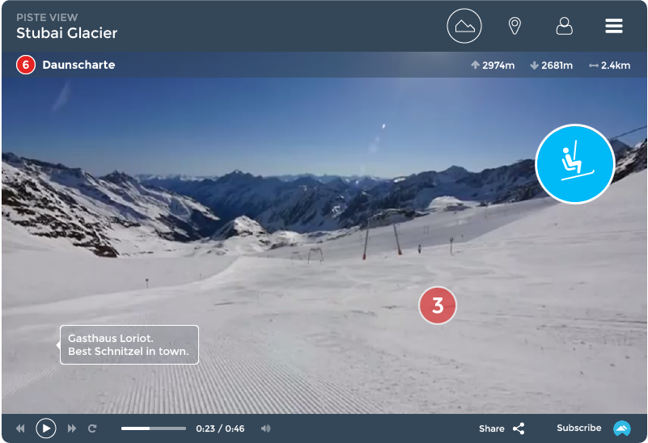This screenshot has height=443, width=648.
Task: Mute the video volume
Action: (x=265, y=428)
